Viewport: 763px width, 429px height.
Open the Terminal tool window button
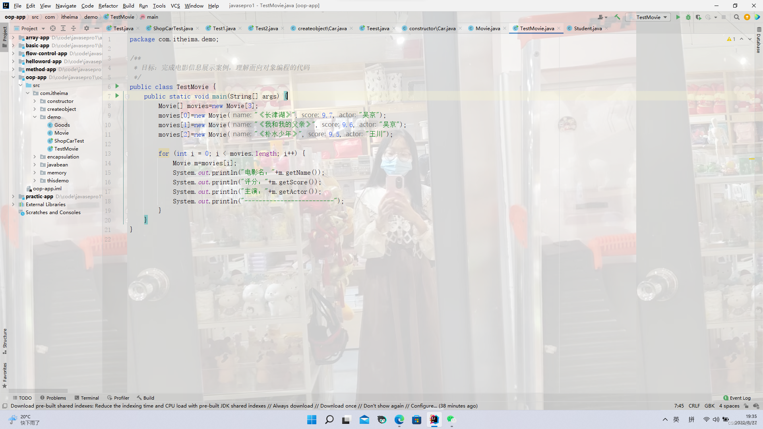click(x=87, y=398)
